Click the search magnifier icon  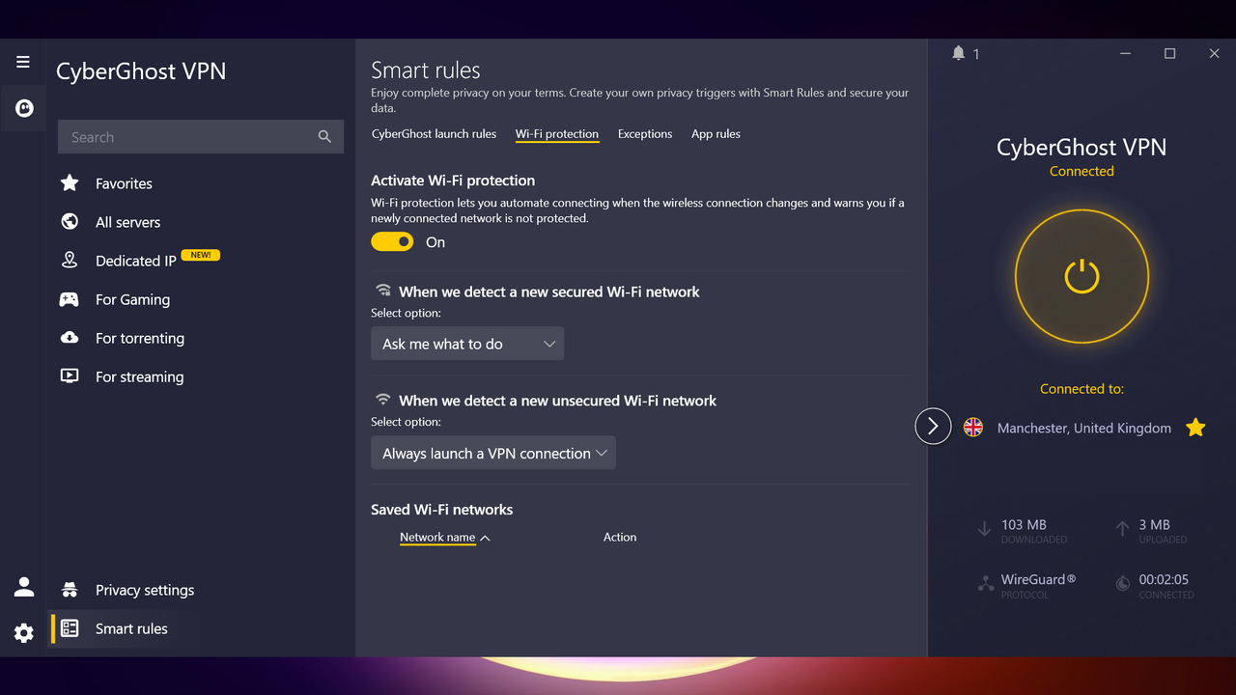tap(324, 137)
